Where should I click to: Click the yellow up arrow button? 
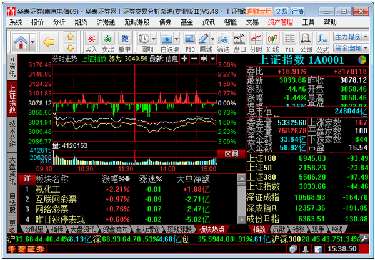click(70, 37)
